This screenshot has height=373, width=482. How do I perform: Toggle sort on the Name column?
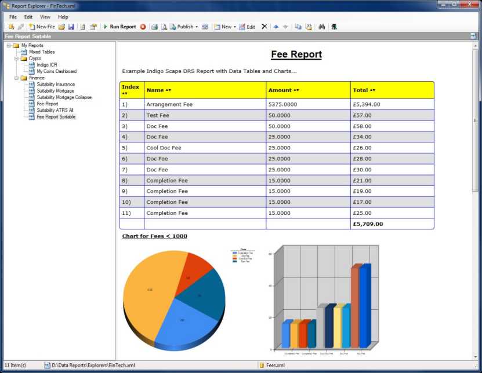pos(168,90)
